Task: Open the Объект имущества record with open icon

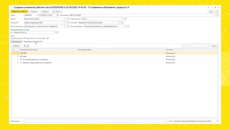Action: [x=68, y=27]
